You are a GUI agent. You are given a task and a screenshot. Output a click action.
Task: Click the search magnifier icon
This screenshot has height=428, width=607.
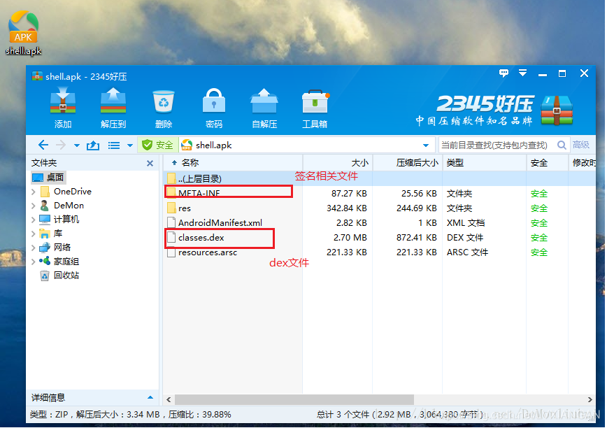[561, 145]
